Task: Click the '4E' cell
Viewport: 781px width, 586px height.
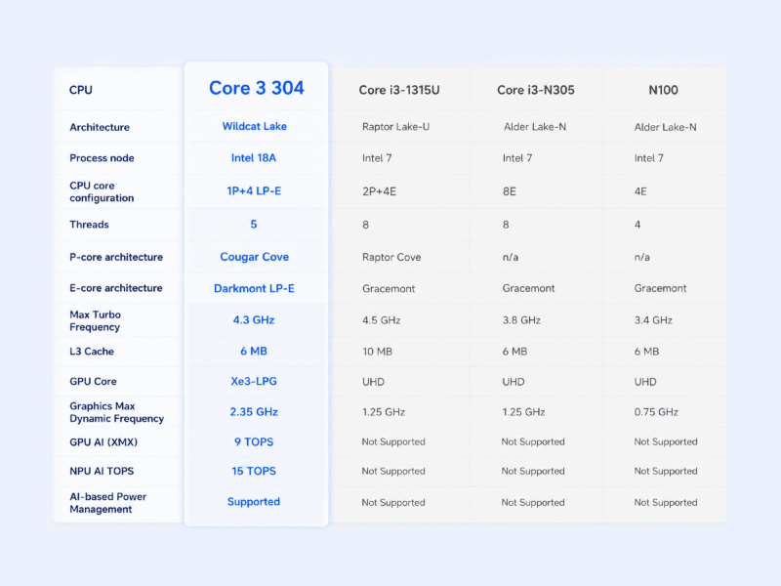Action: pos(640,191)
